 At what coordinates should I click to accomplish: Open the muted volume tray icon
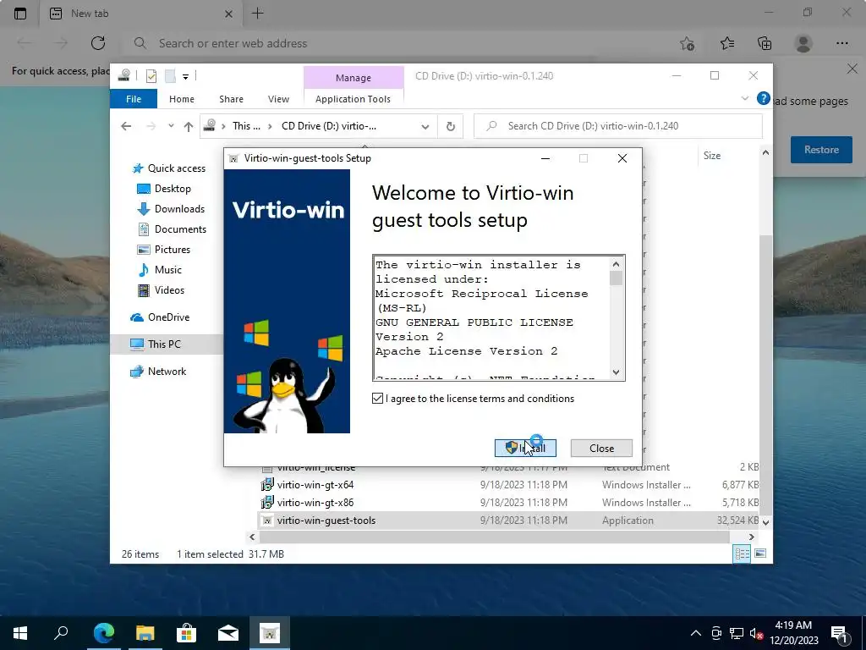tap(756, 633)
